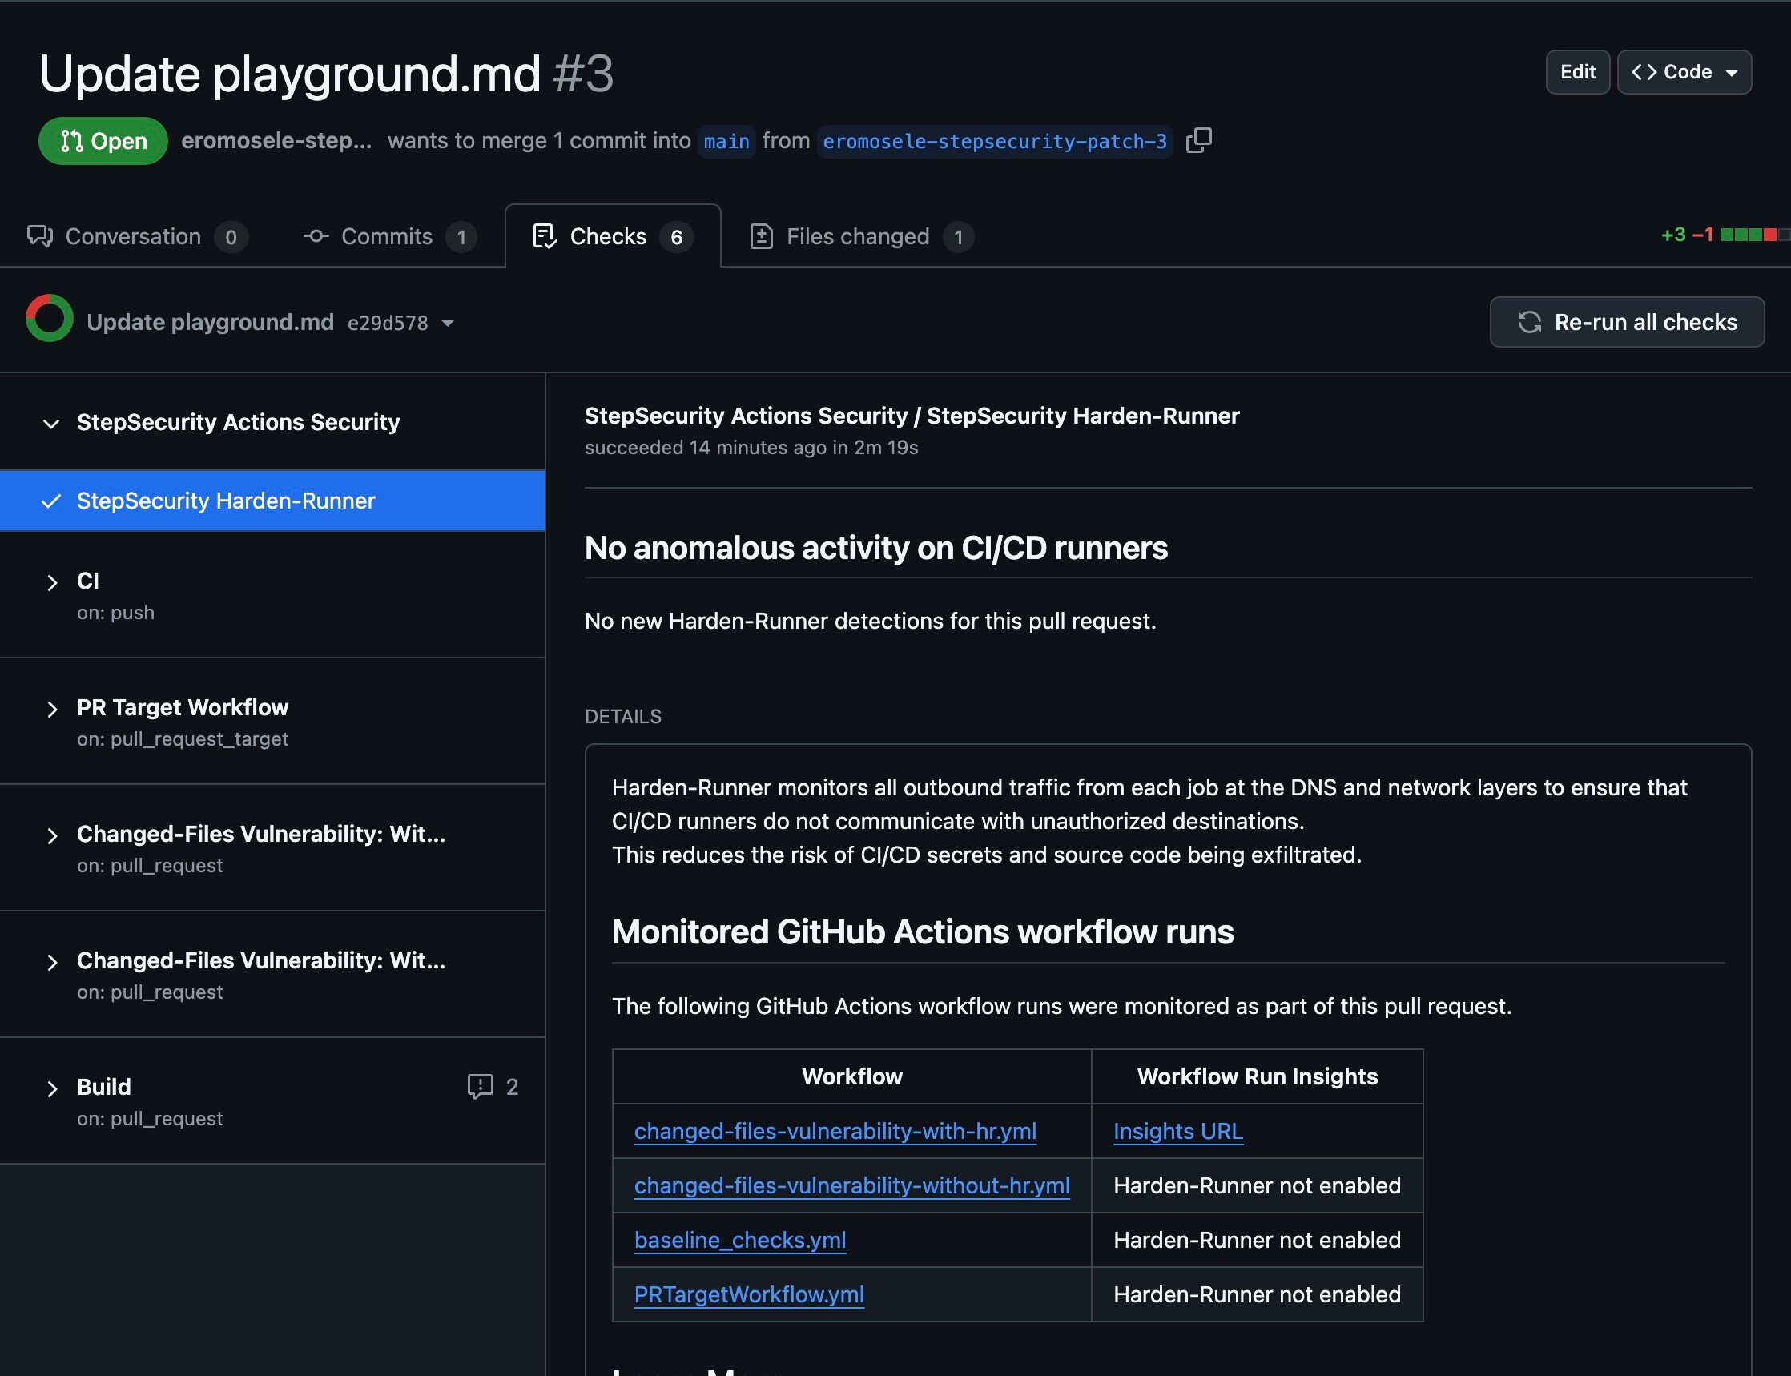
Task: Open the commit e29d578 selector dropdown
Action: 400,324
